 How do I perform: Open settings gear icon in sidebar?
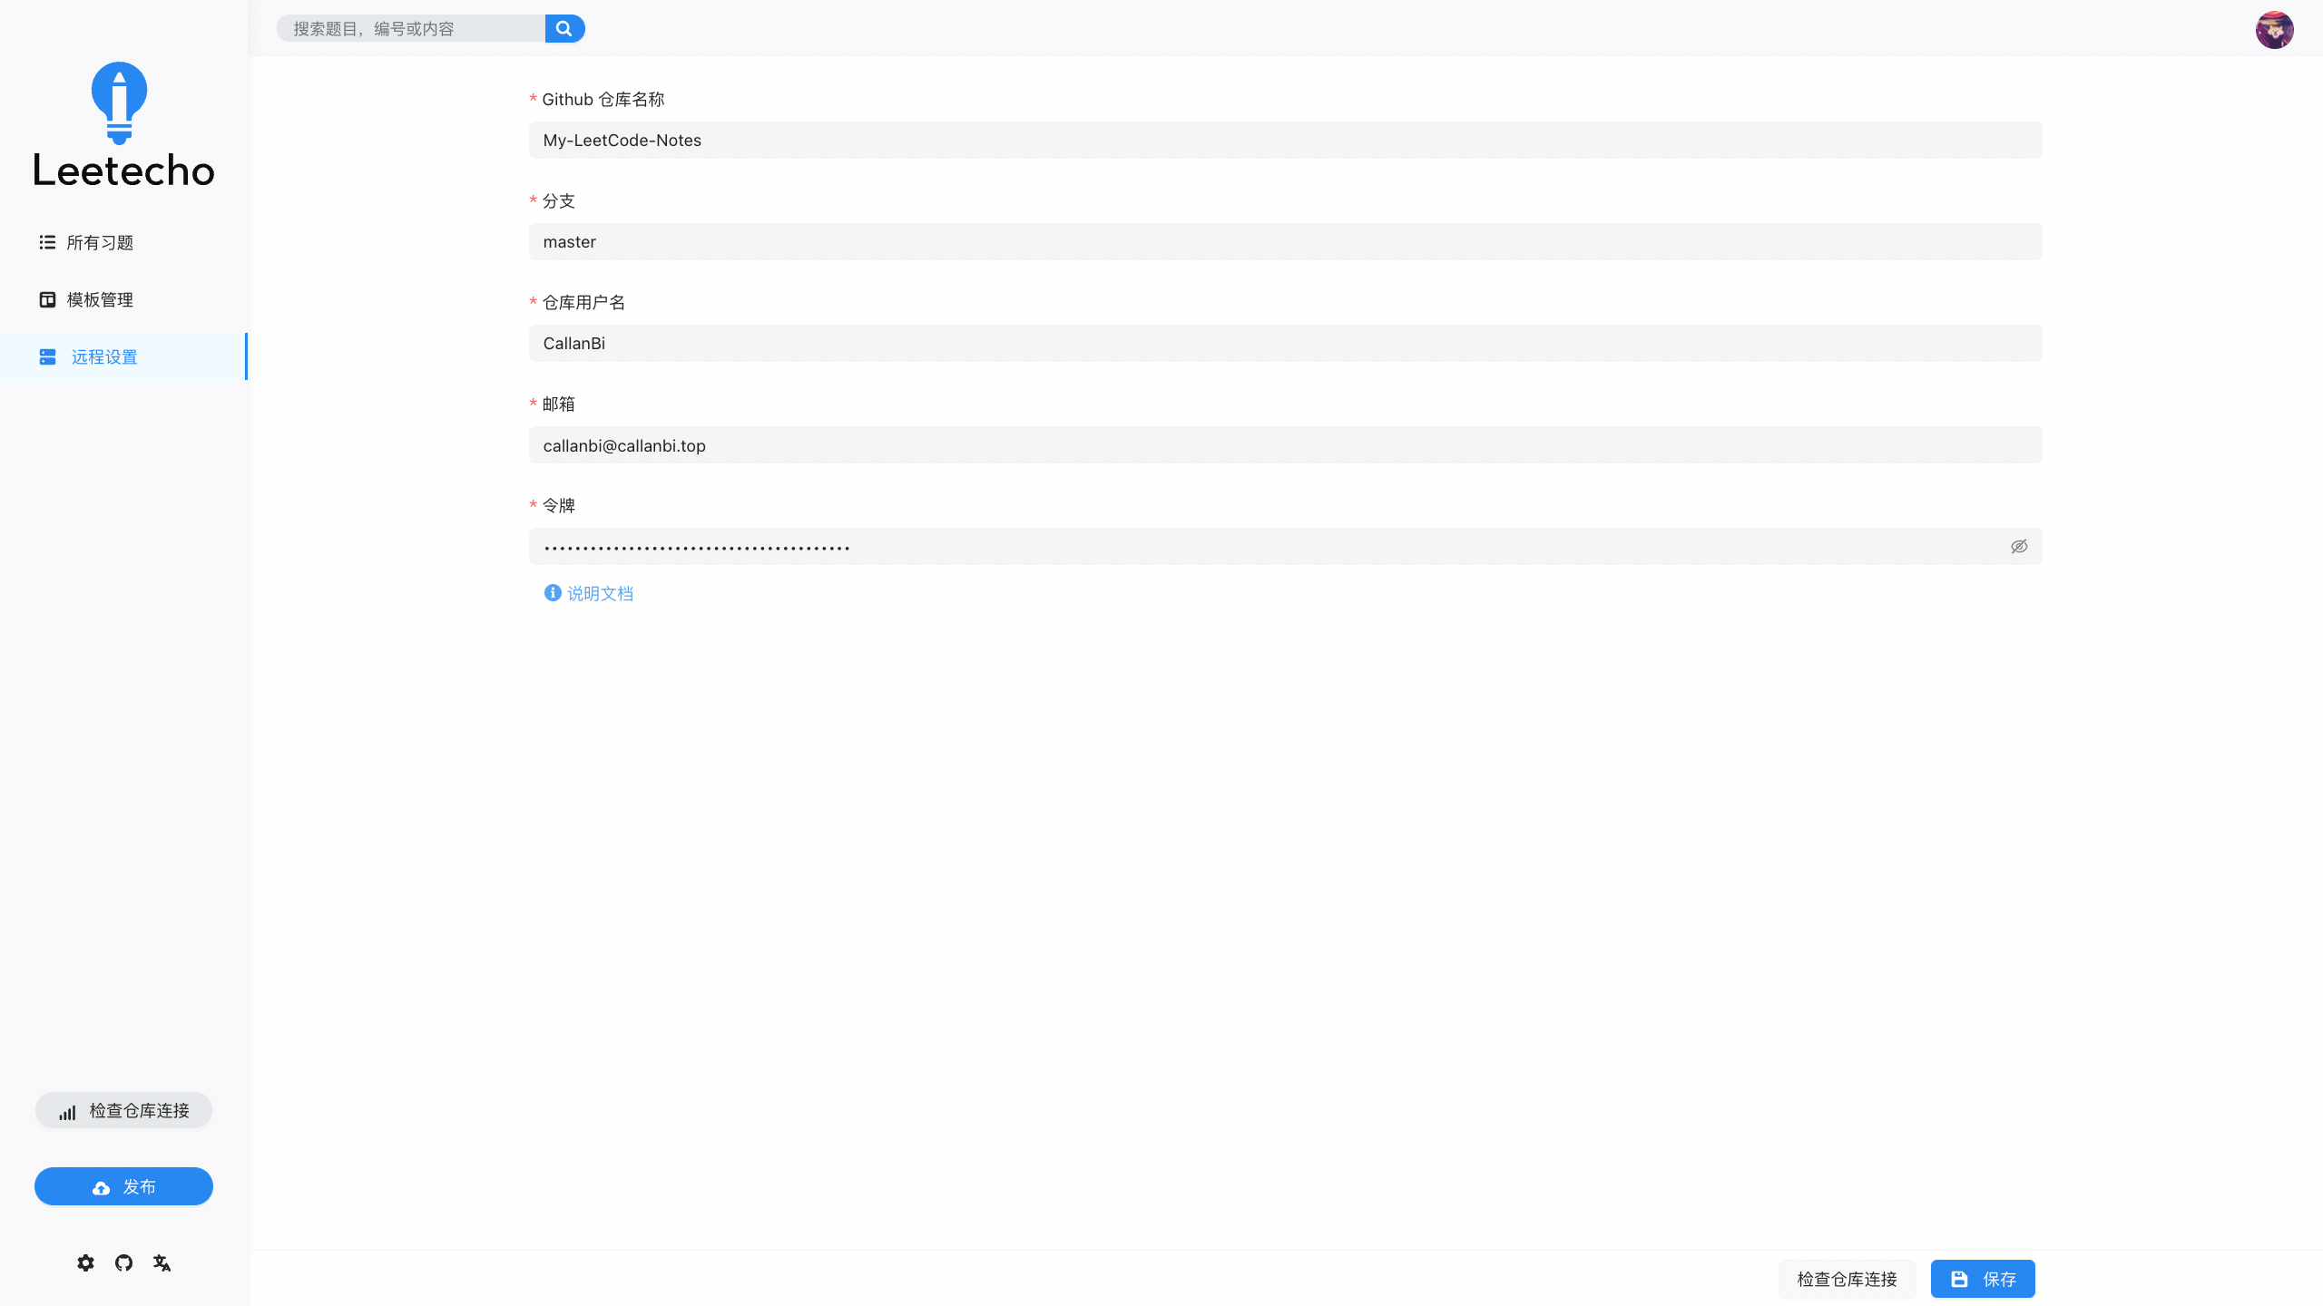(85, 1262)
